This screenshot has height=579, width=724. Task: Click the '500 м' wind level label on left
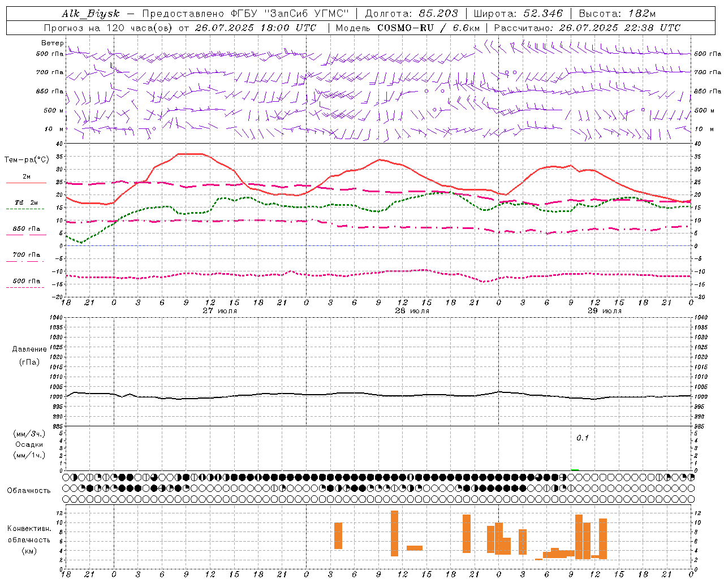54,110
